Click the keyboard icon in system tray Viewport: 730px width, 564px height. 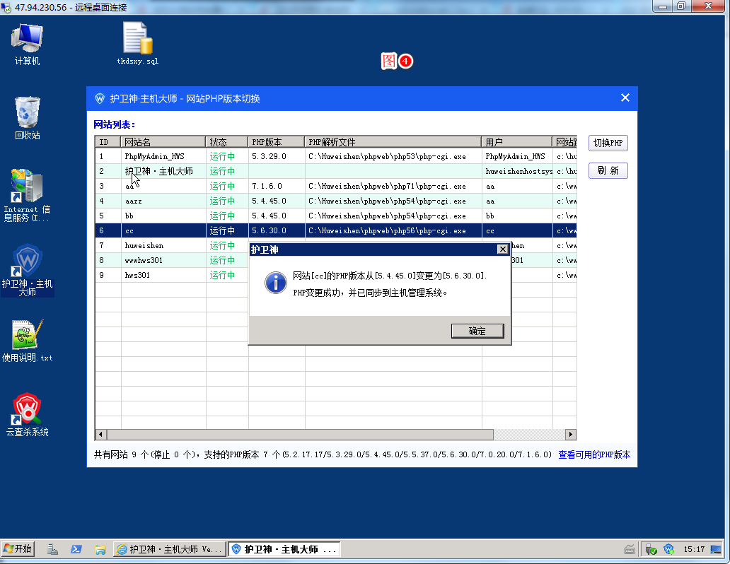click(630, 550)
